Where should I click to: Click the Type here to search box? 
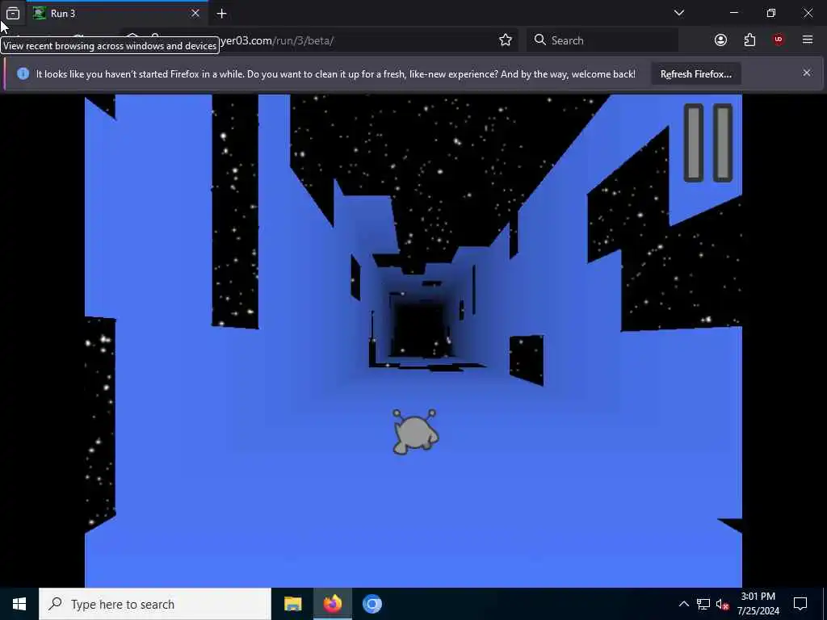tap(155, 604)
